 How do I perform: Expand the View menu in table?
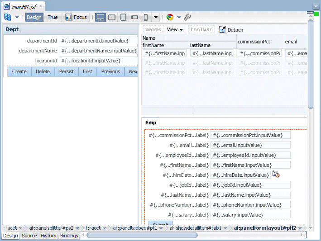point(175,30)
